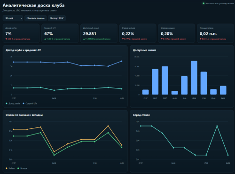Click the green analytics status indicator dot

(x=204, y=3)
